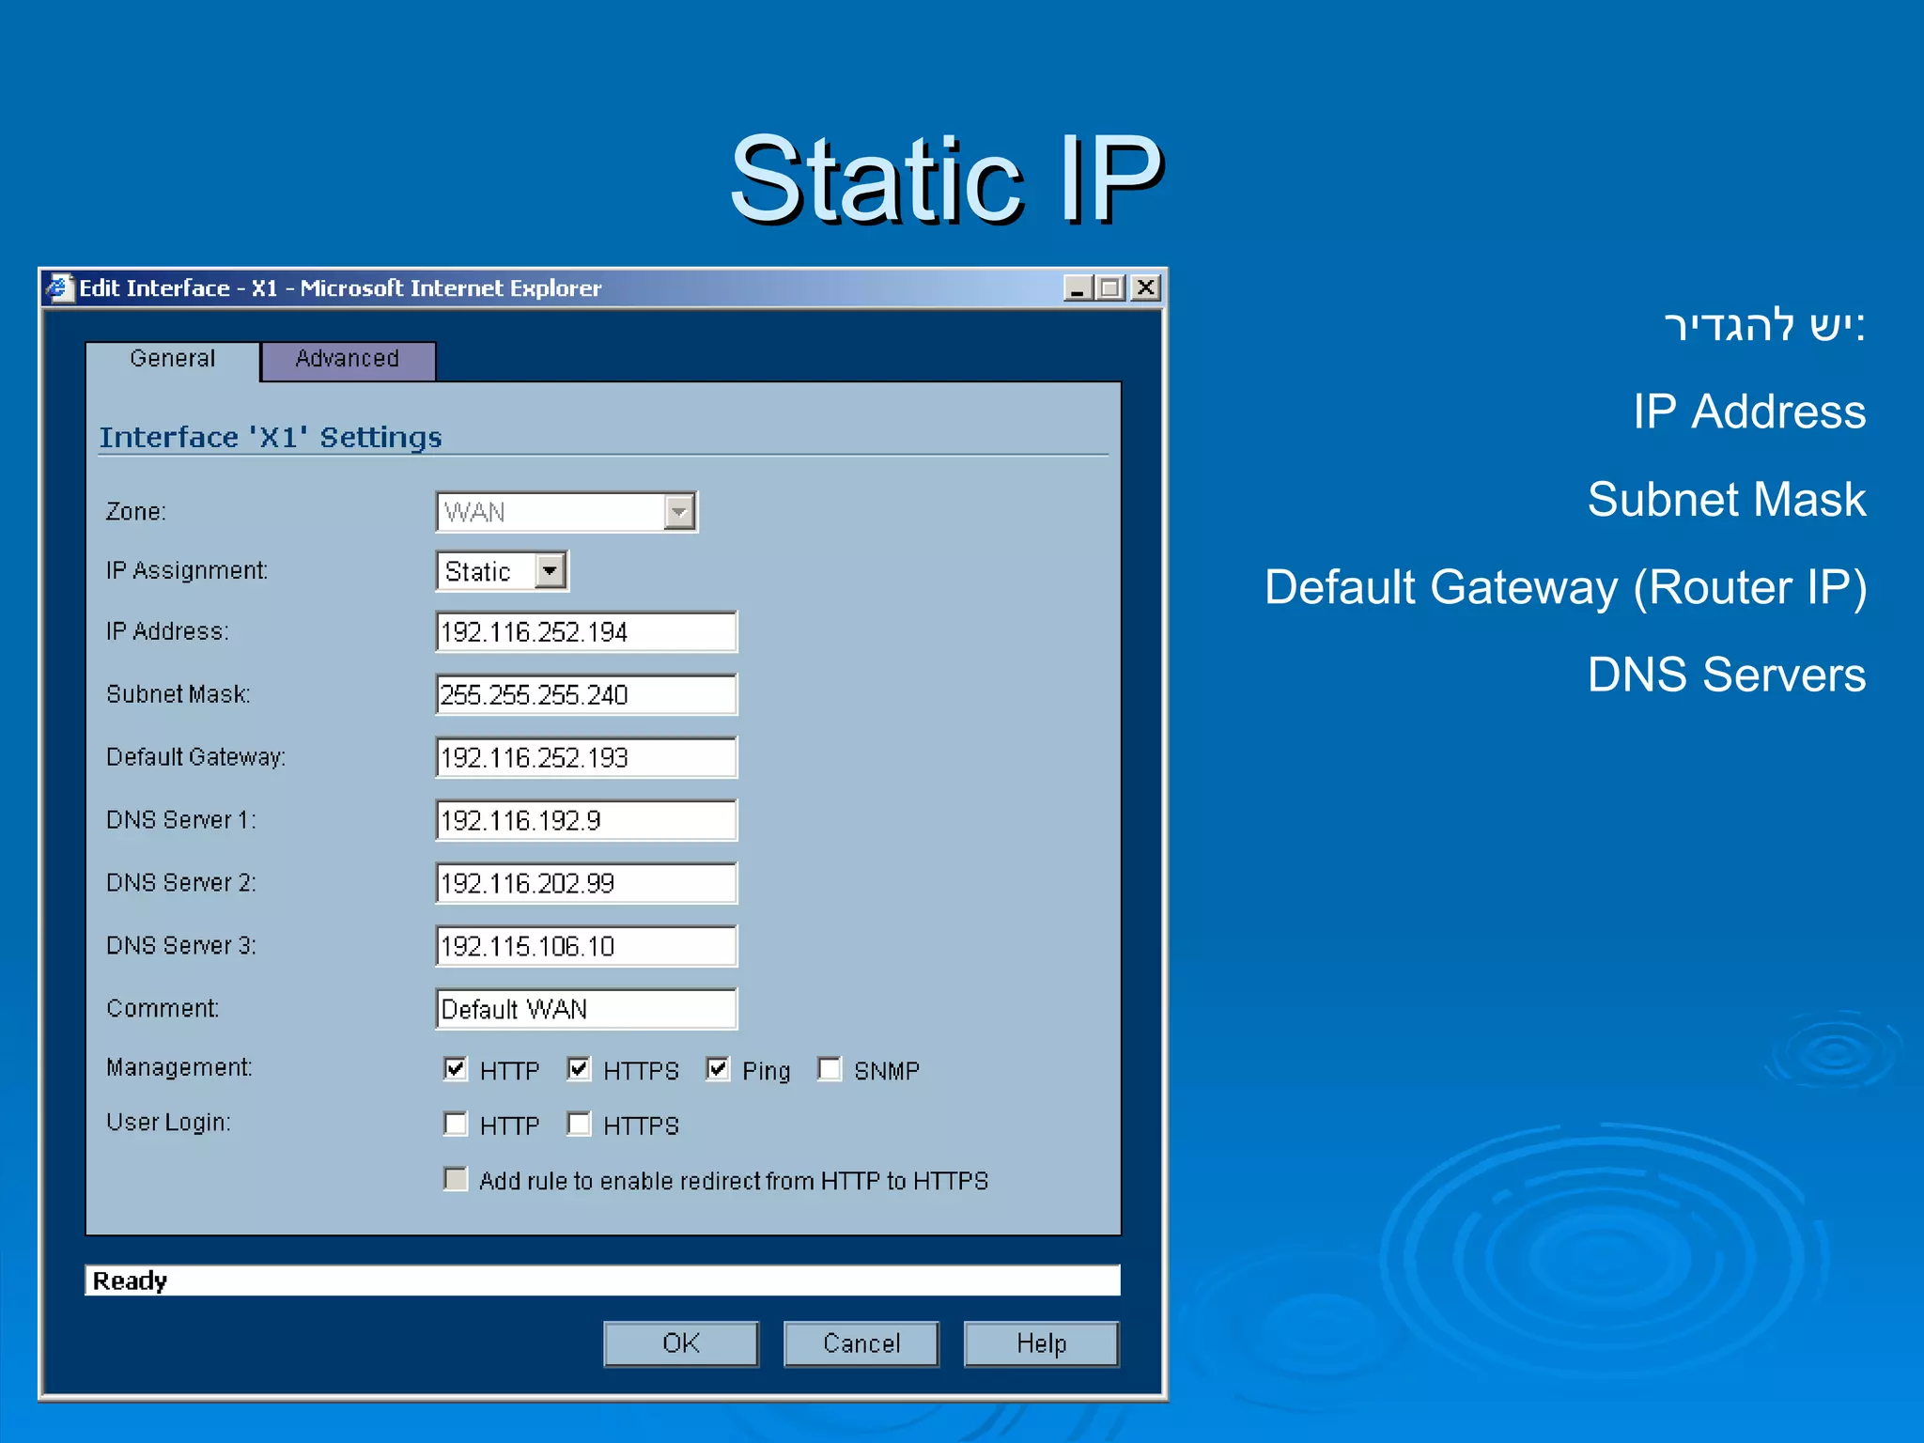Click the Comment field with Default WAN
Image resolution: width=1924 pixels, height=1443 pixels.
(586, 1009)
